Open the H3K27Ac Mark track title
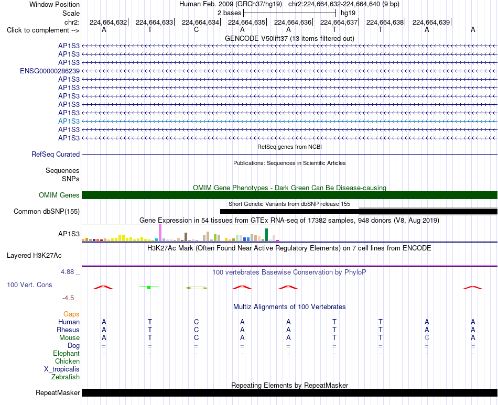The width and height of the screenshot is (498, 405). pos(289,248)
